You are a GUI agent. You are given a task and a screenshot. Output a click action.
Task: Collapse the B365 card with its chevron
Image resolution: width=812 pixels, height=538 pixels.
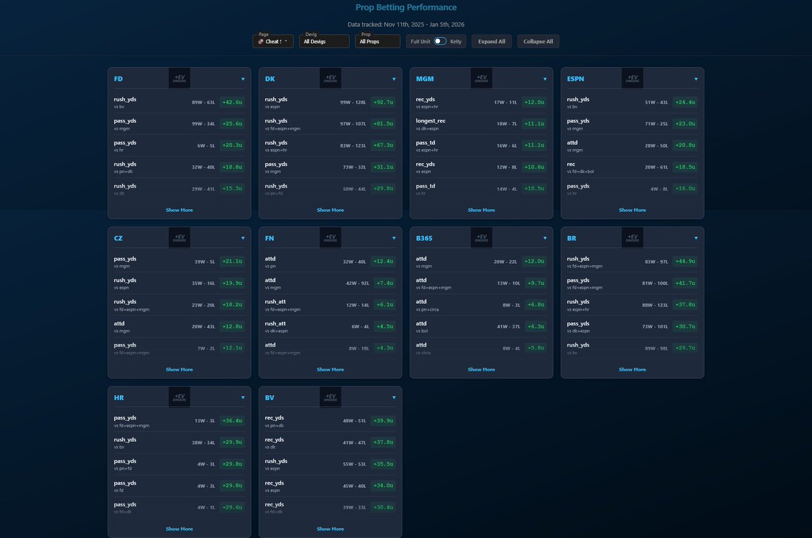click(545, 238)
